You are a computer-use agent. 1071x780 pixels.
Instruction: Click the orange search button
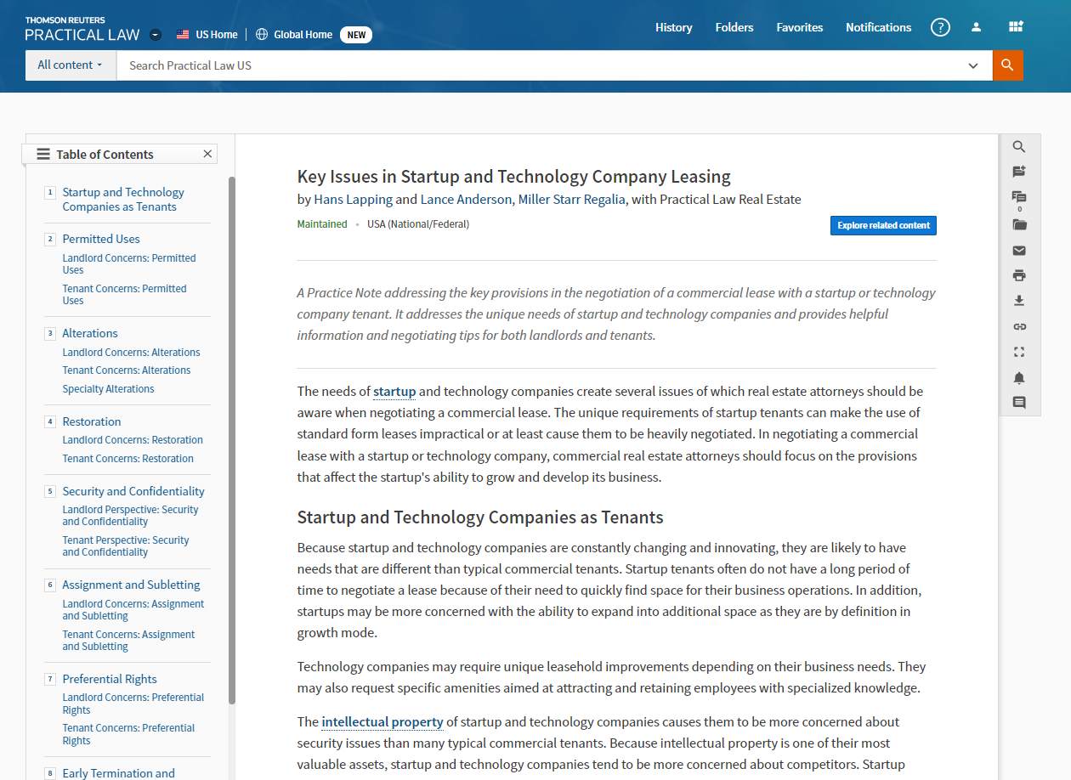point(1007,65)
